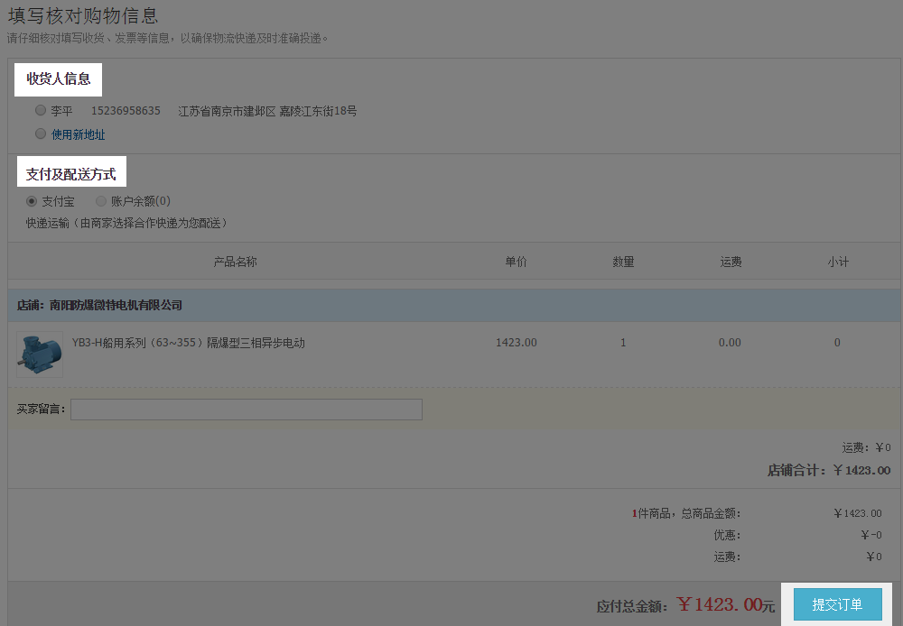Click the 数量 column header

coord(623,262)
